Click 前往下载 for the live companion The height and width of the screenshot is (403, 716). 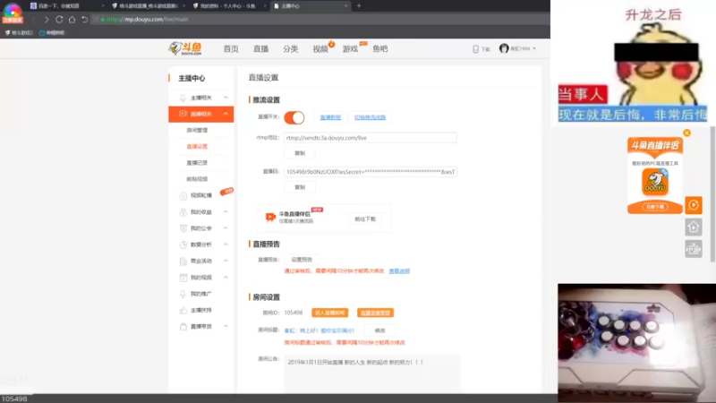point(365,219)
